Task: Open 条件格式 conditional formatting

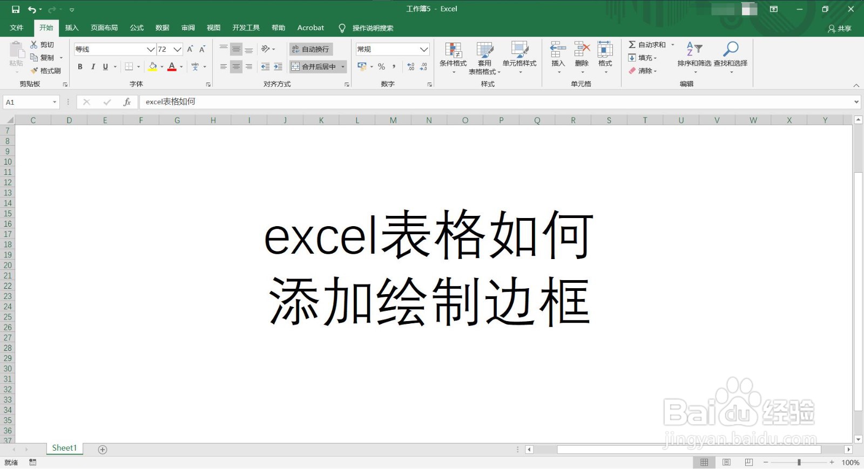Action: (x=453, y=58)
